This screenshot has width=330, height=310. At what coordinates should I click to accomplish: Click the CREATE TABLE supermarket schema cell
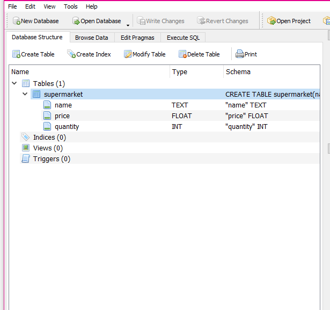click(273, 94)
